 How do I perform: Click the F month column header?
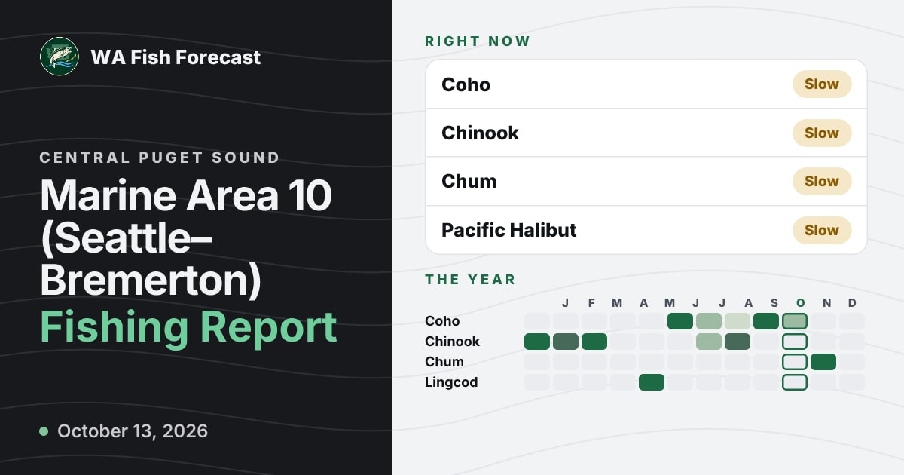pos(591,303)
